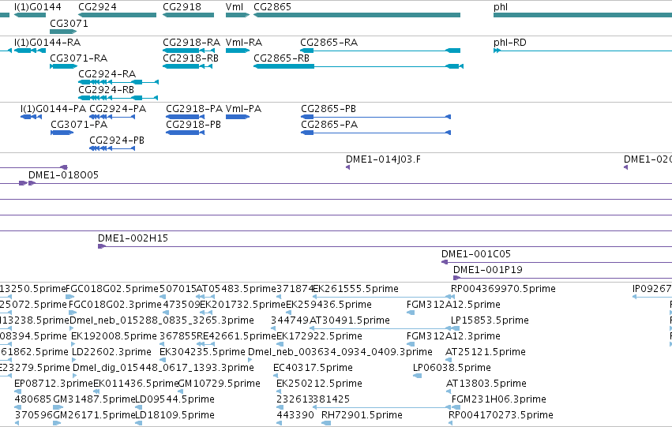This screenshot has width=672, height=427.
Task: Click protein CG2865-PA
Action: point(376,133)
